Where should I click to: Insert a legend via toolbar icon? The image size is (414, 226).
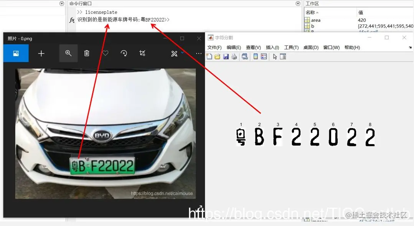pyautogui.click(x=264, y=57)
